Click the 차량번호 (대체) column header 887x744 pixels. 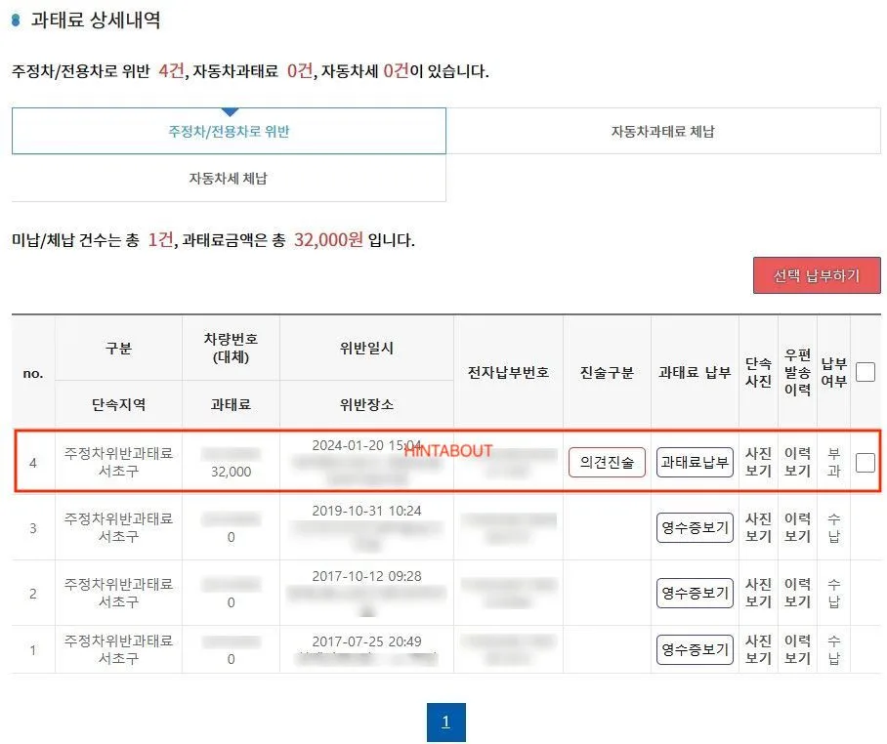click(x=231, y=348)
